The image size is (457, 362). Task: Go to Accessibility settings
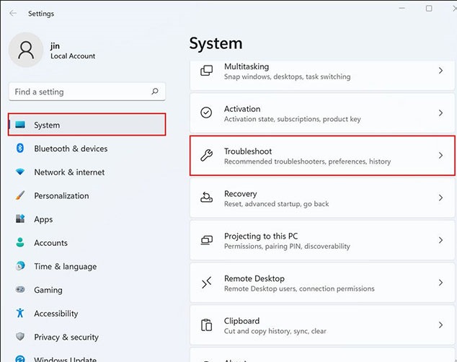pos(86,314)
